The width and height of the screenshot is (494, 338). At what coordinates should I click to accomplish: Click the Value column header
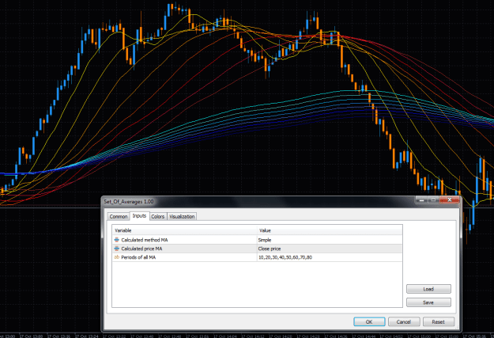[330, 230]
